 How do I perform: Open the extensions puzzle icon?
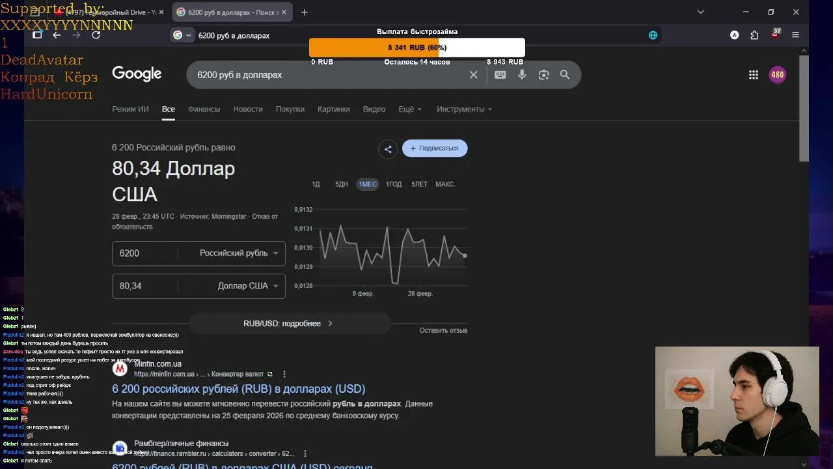point(754,35)
